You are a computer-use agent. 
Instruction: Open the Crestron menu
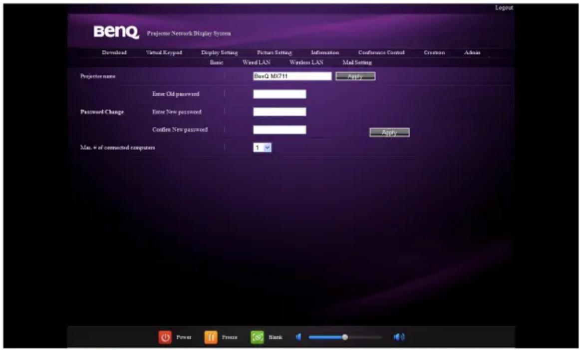pos(434,52)
